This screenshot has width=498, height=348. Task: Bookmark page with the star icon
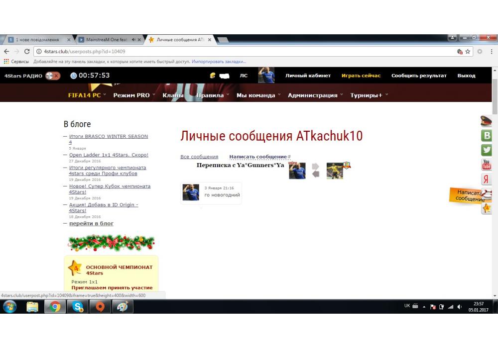[468, 51]
